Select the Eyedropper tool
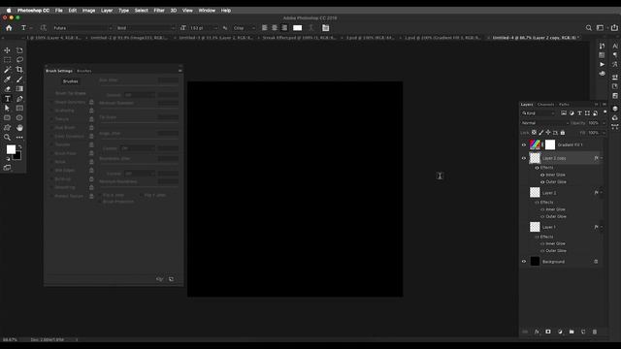Screen dimensions: 621x349 click(7, 79)
